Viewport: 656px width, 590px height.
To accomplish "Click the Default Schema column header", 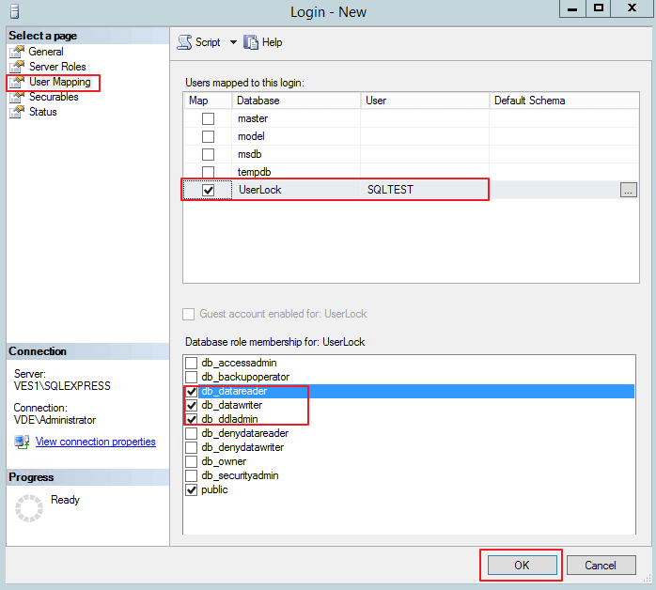I will [565, 101].
